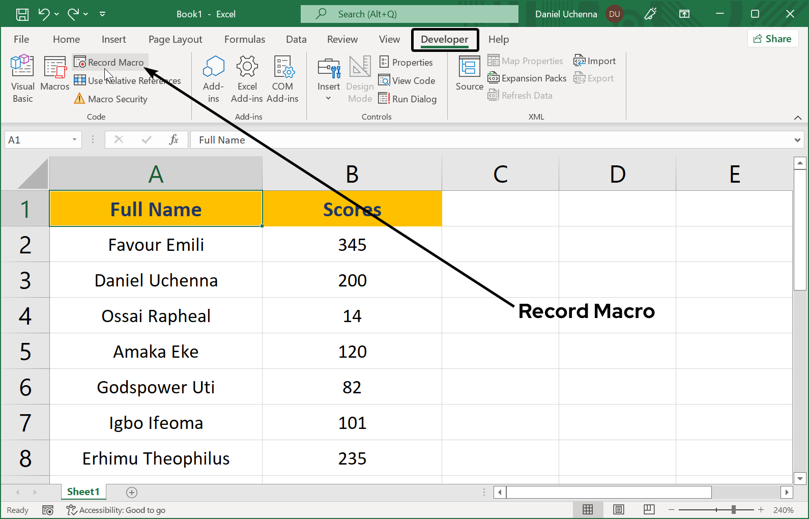Screen dimensions: 809x519
Task: Switch to Page Layout view
Action: point(619,510)
